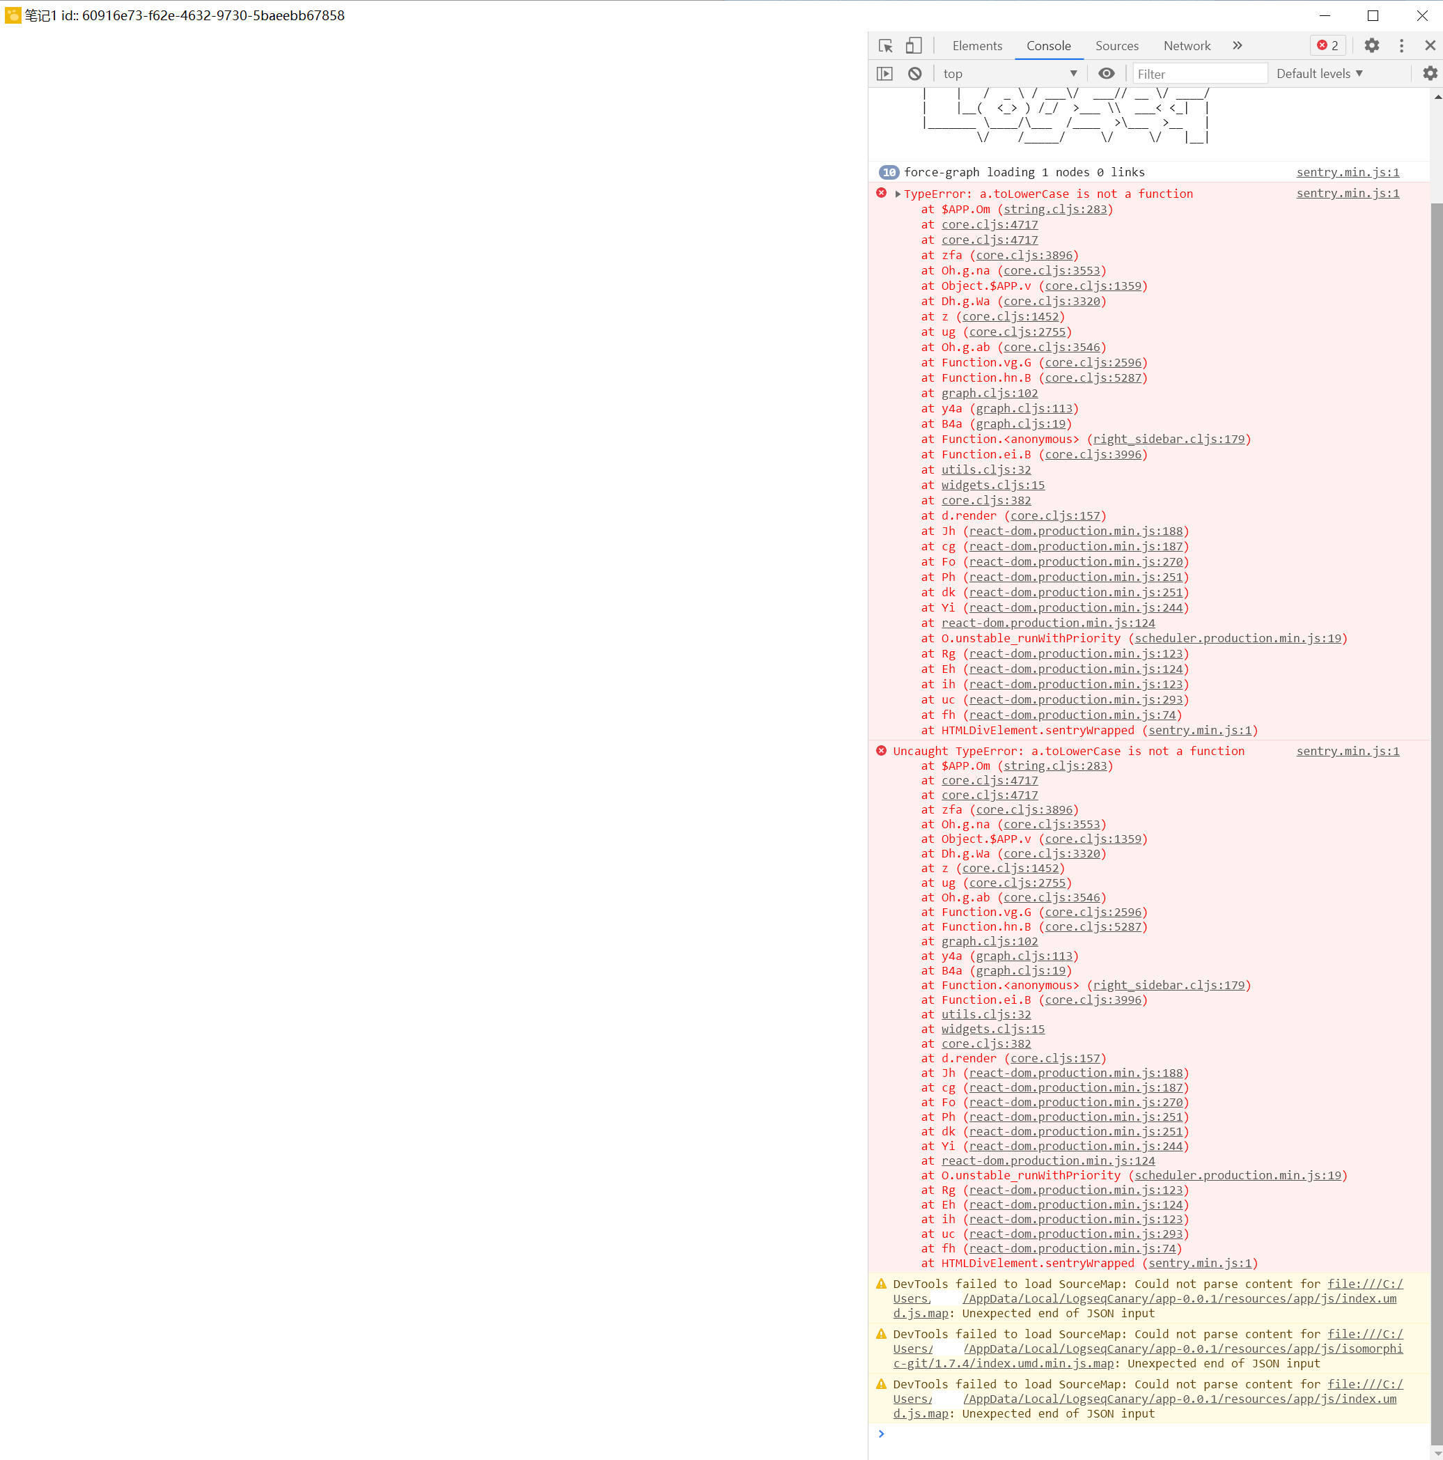
Task: Switch to the Console tab
Action: 1048,46
